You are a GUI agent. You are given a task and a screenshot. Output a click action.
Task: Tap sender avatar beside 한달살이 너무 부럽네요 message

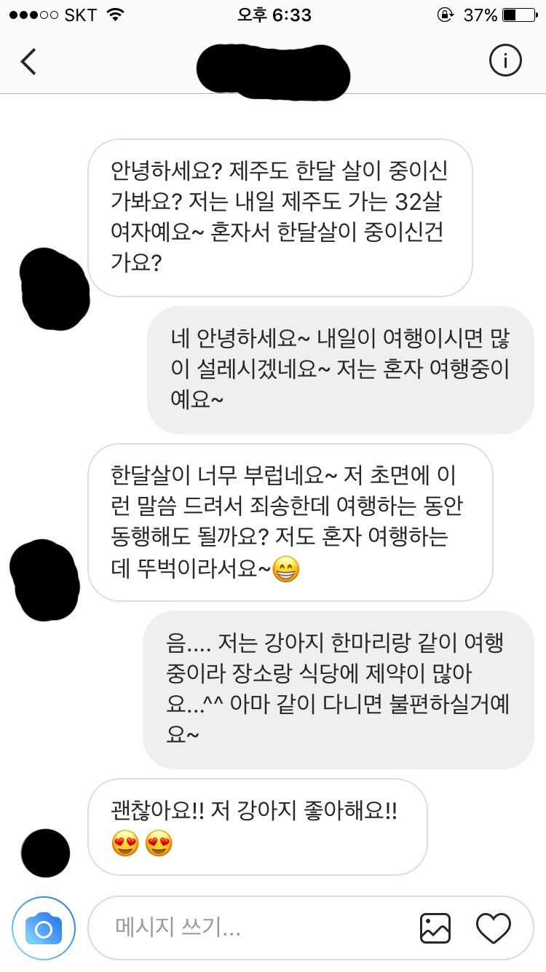click(45, 580)
